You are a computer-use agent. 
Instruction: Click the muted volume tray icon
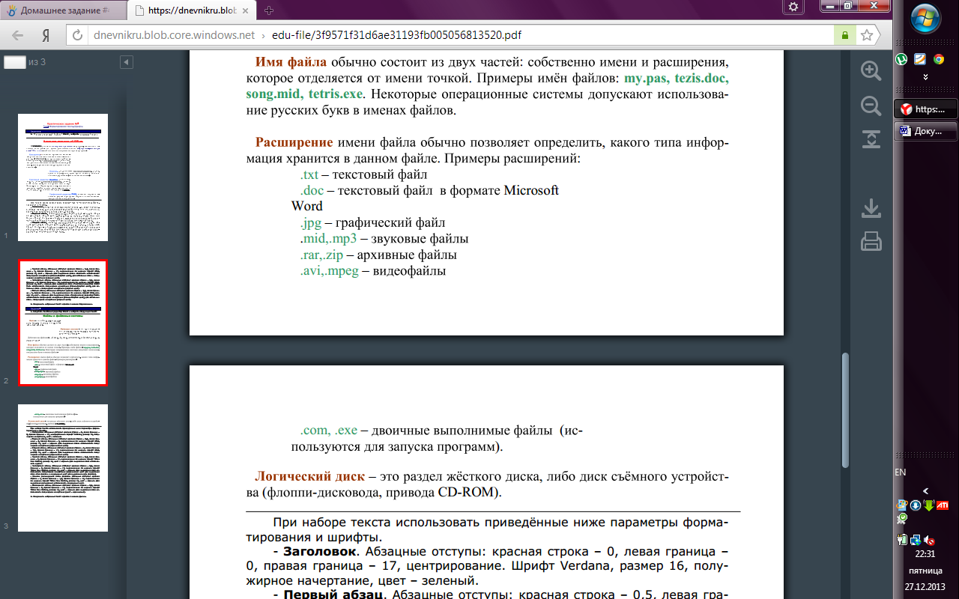[929, 539]
